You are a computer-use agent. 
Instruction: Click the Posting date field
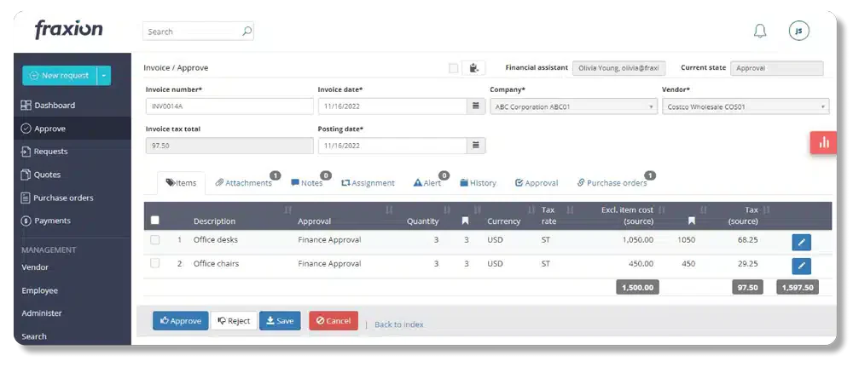392,146
